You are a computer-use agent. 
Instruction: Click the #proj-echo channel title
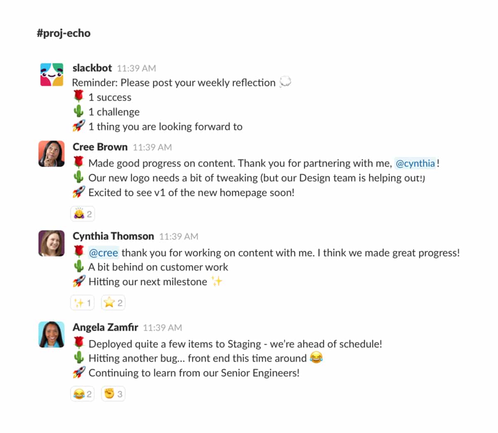(x=63, y=33)
